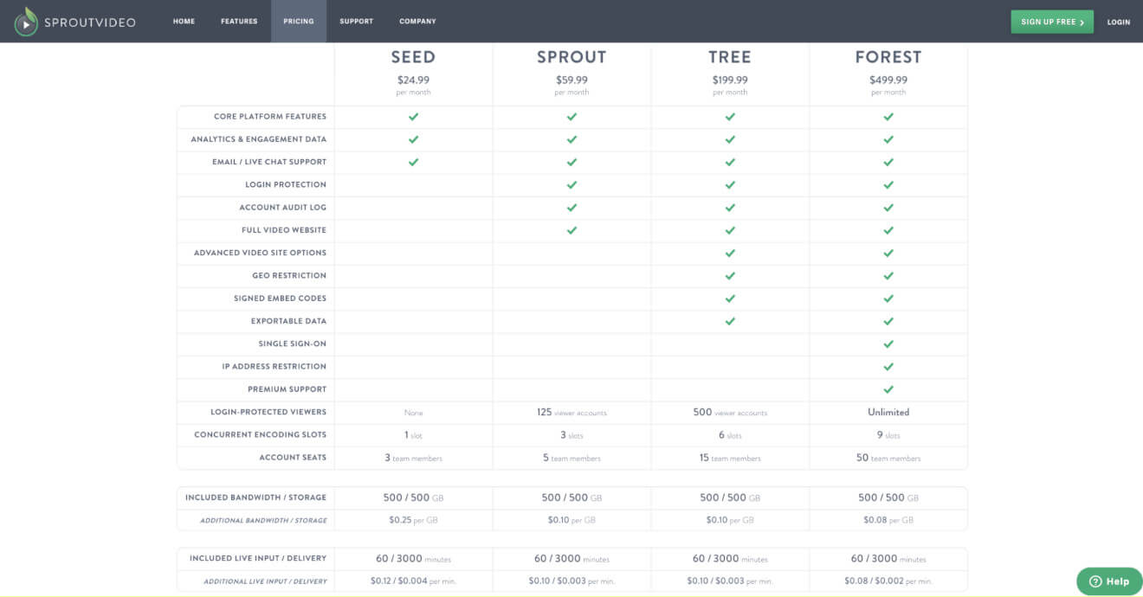Click Tree checkmark for Advanced Video Site Options
The image size is (1143, 597).
(x=730, y=254)
